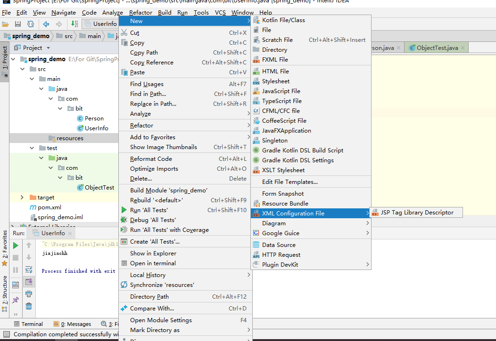Click Cut in context menu
The width and height of the screenshot is (496, 341).
185,33
